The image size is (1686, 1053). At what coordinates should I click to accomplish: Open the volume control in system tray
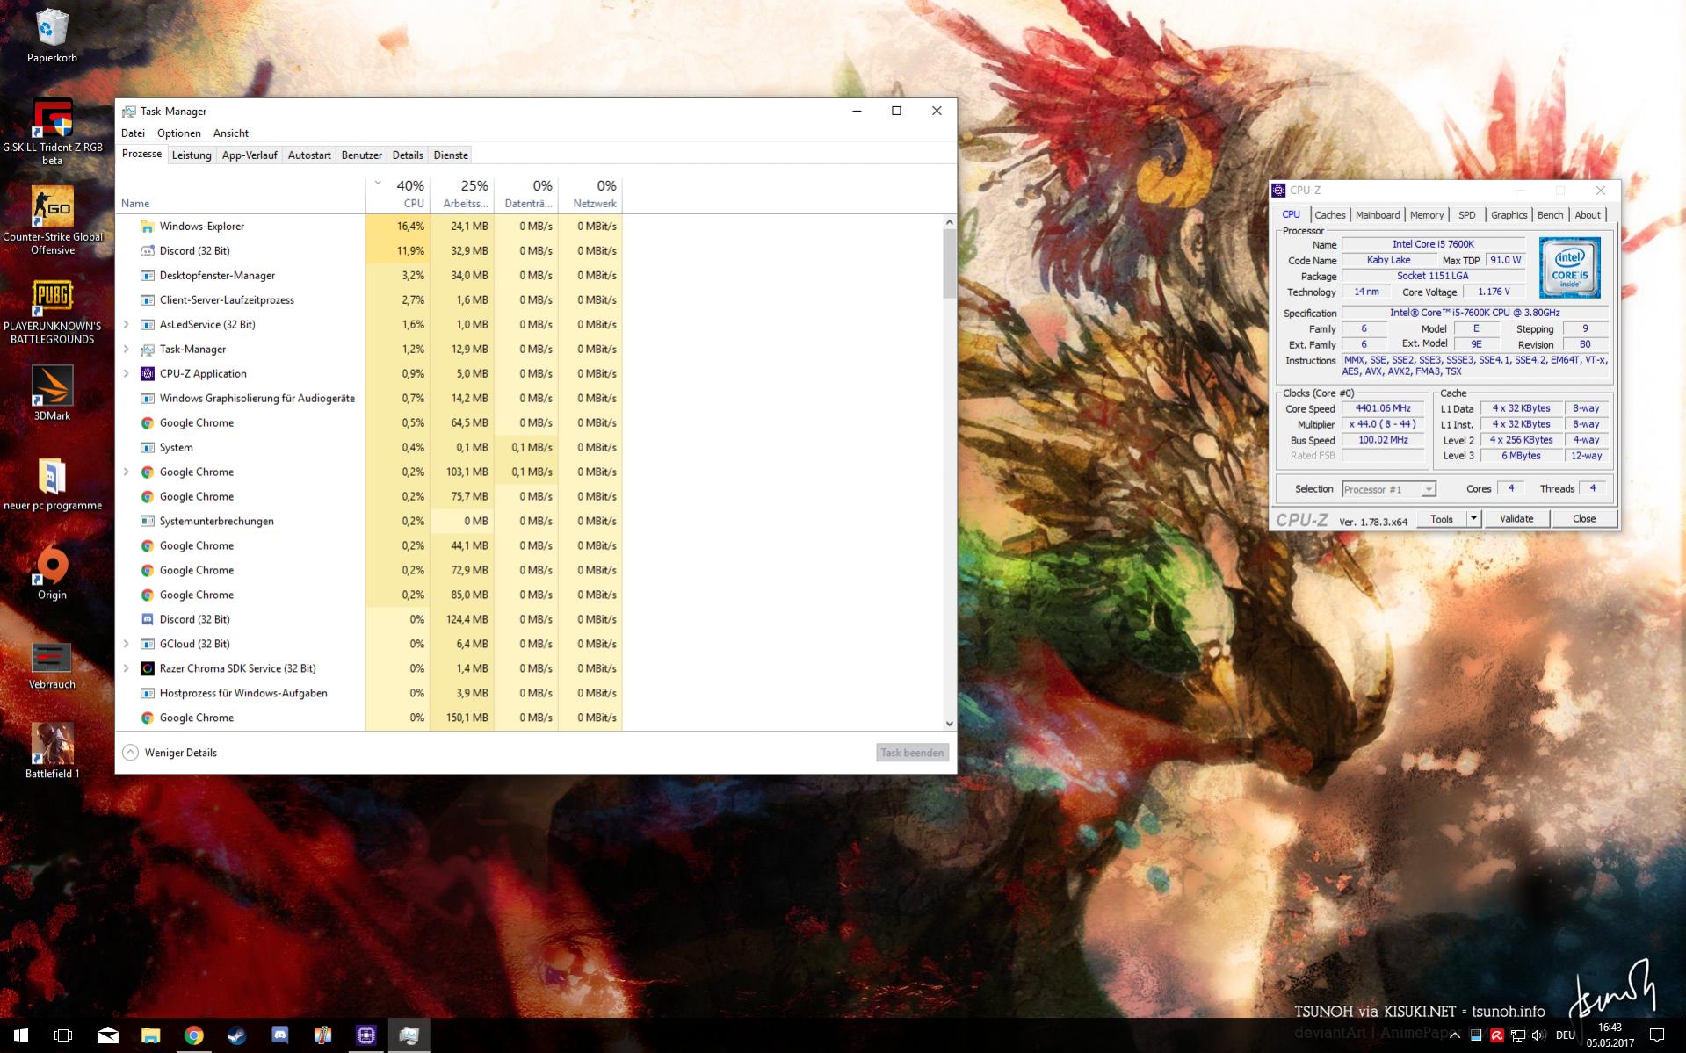point(1539,1035)
